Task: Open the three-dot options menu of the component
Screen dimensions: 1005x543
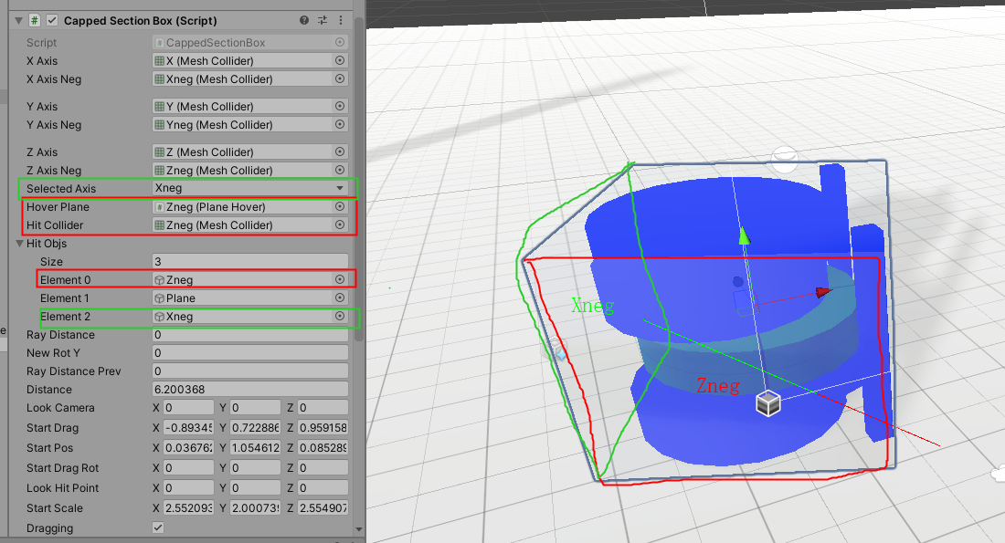Action: (x=339, y=20)
